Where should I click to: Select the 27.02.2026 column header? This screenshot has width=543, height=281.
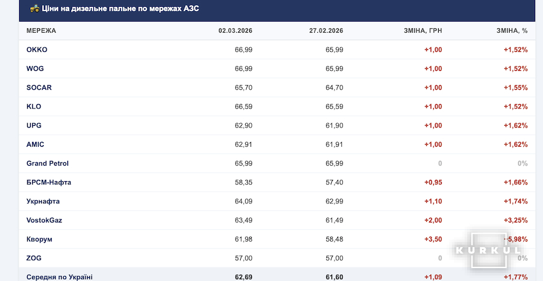click(326, 30)
